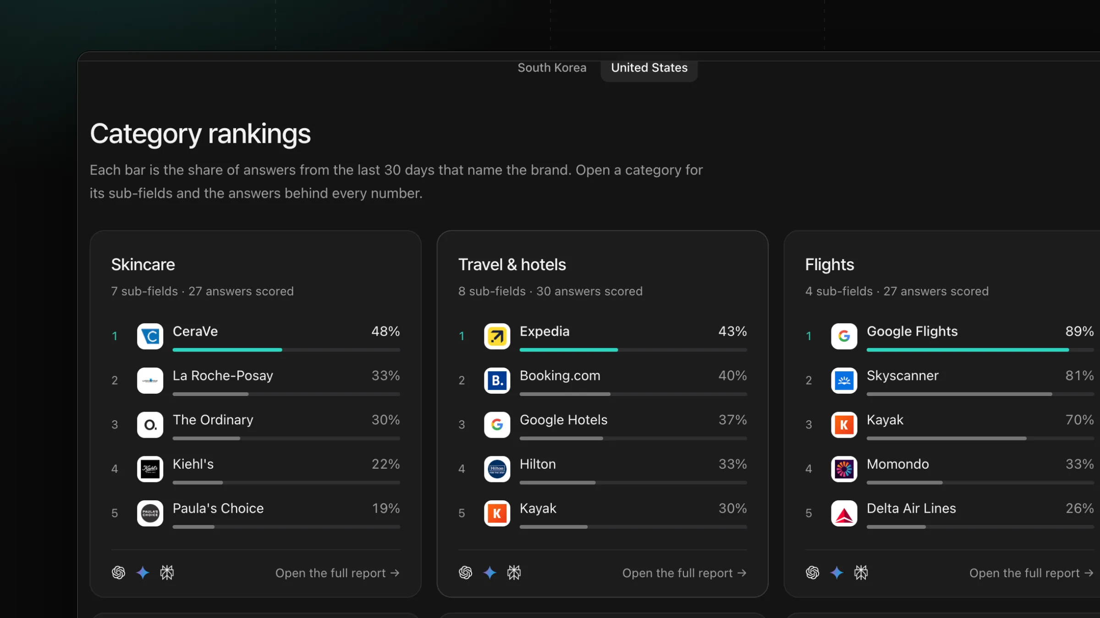Click the CeraVe 48% progress bar
The image size is (1100, 618).
[x=286, y=350]
